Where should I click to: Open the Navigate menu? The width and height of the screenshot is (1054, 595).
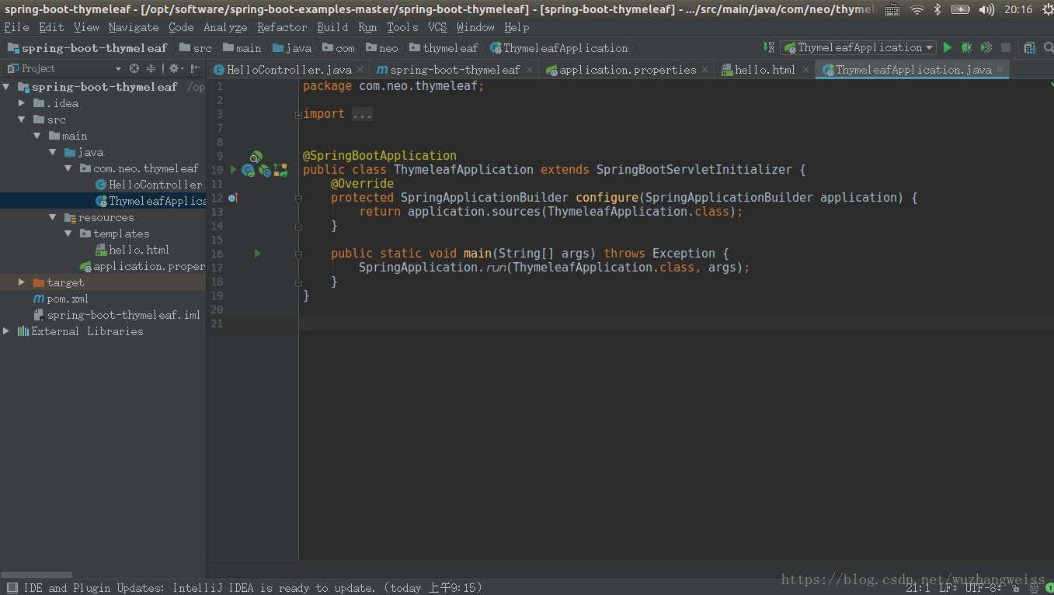(134, 27)
